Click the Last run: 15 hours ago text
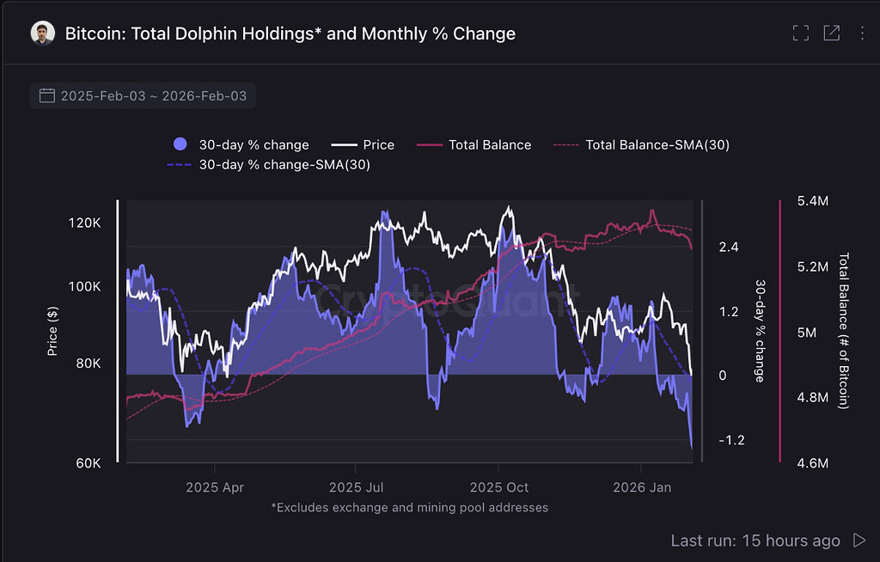The height and width of the screenshot is (562, 880). (755, 541)
